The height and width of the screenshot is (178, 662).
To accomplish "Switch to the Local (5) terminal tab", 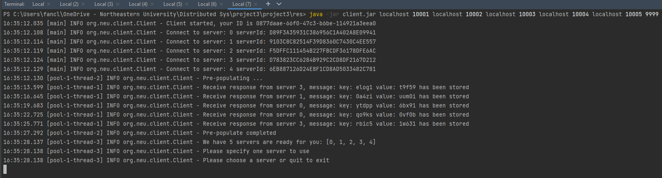I will 173,4.
